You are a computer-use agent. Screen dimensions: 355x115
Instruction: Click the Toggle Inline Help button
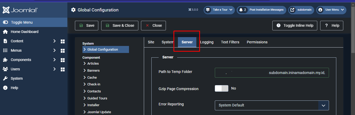click(x=295, y=25)
